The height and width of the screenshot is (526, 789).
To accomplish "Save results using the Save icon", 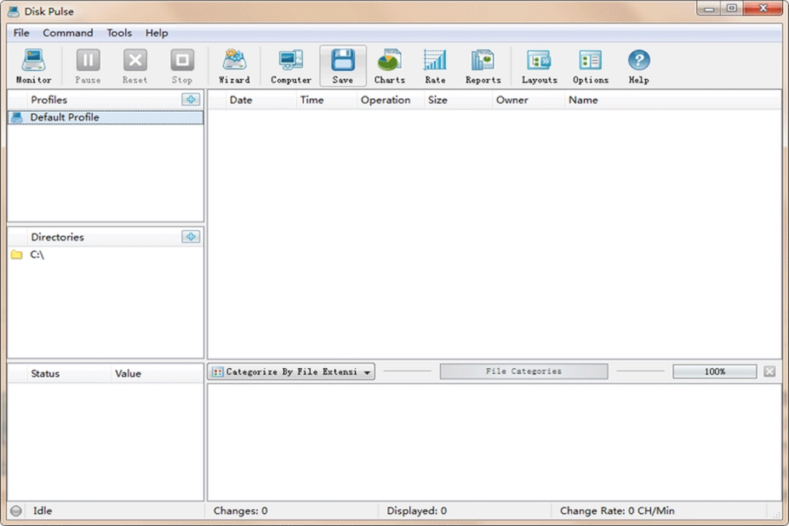I will pyautogui.click(x=343, y=66).
